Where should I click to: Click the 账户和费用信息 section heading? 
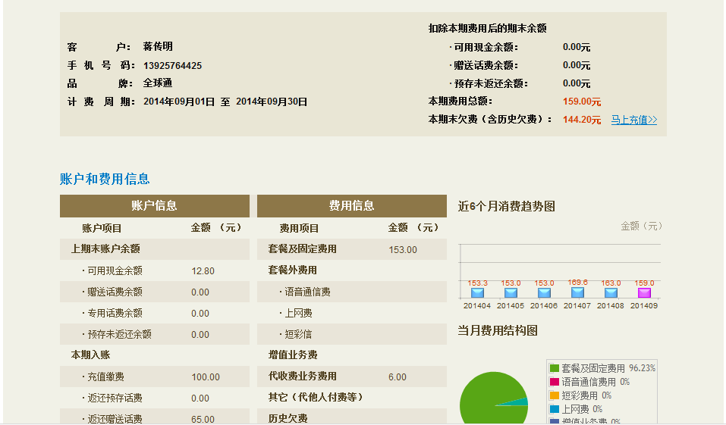(105, 179)
